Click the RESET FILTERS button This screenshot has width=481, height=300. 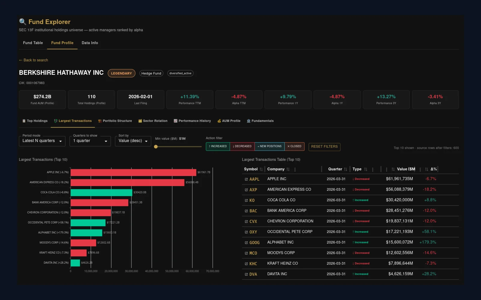(x=324, y=147)
